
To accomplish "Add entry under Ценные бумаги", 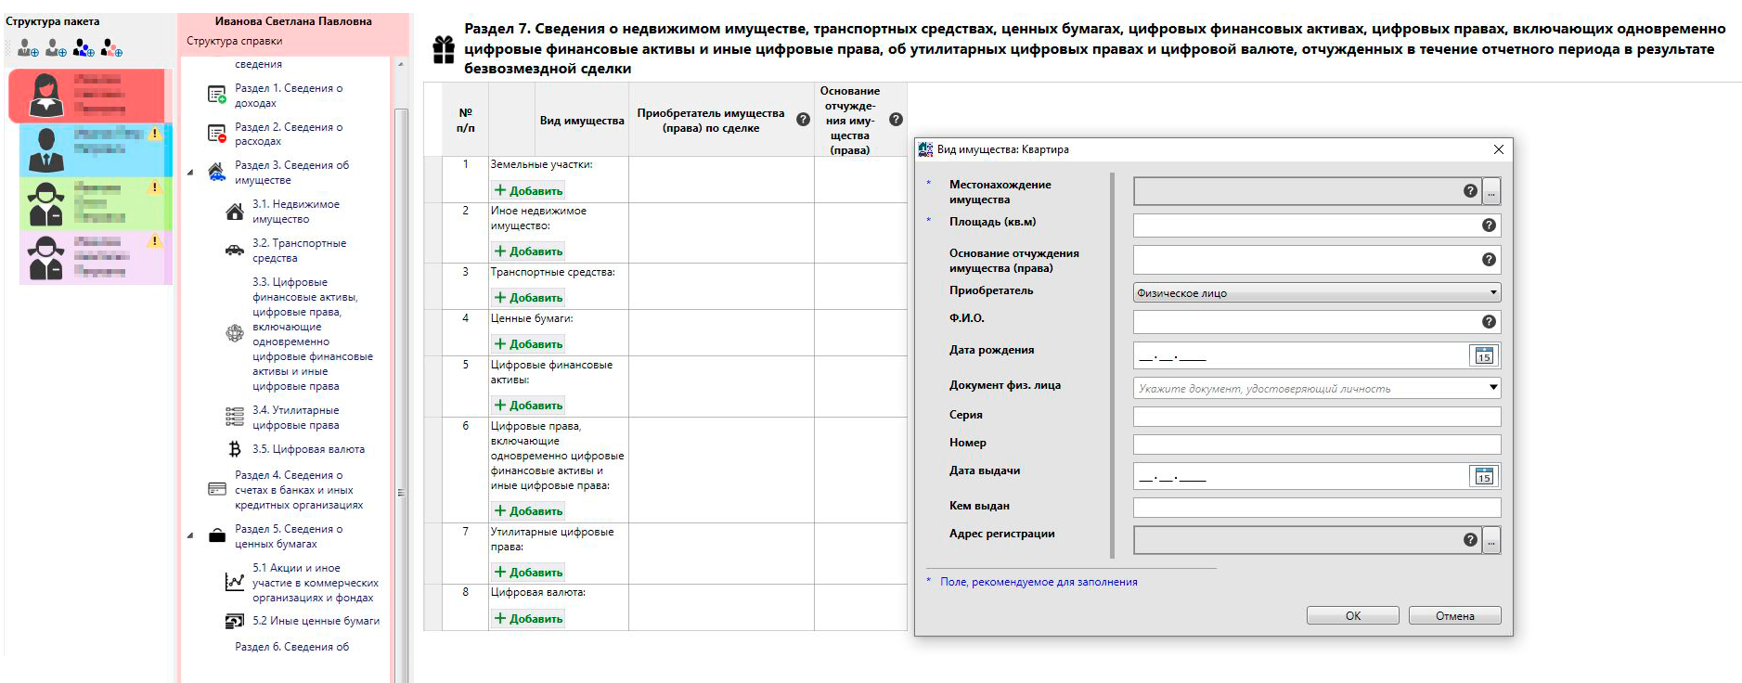I will (x=528, y=343).
